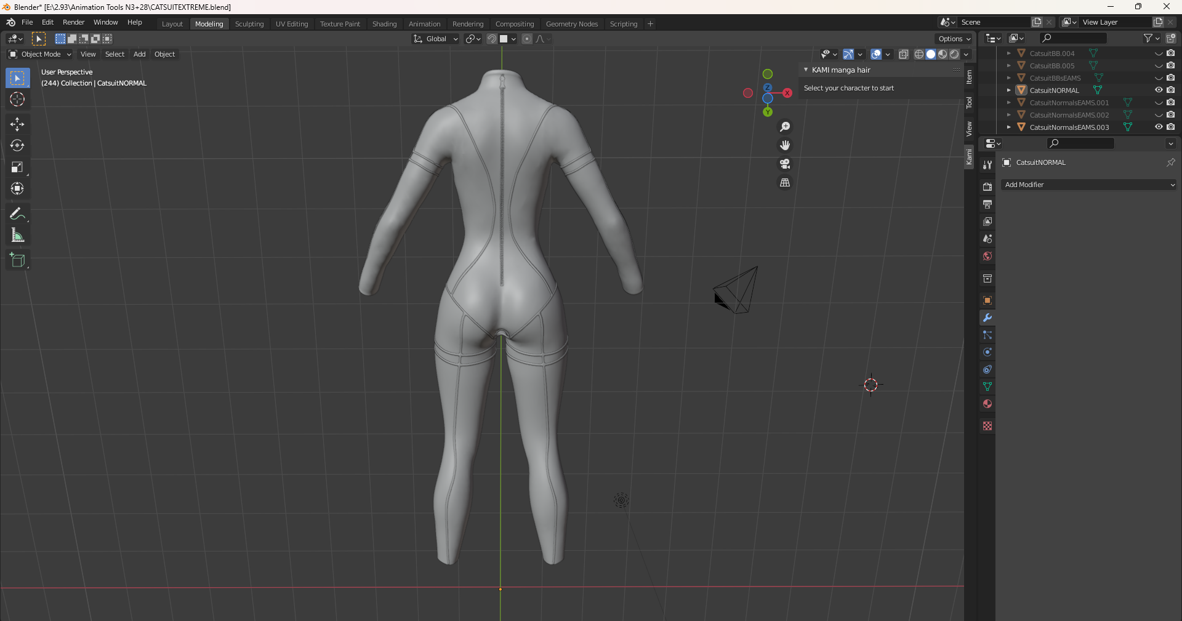Choose the Scale tool in toolbar
Viewport: 1182px width, 621px height.
[x=17, y=167]
